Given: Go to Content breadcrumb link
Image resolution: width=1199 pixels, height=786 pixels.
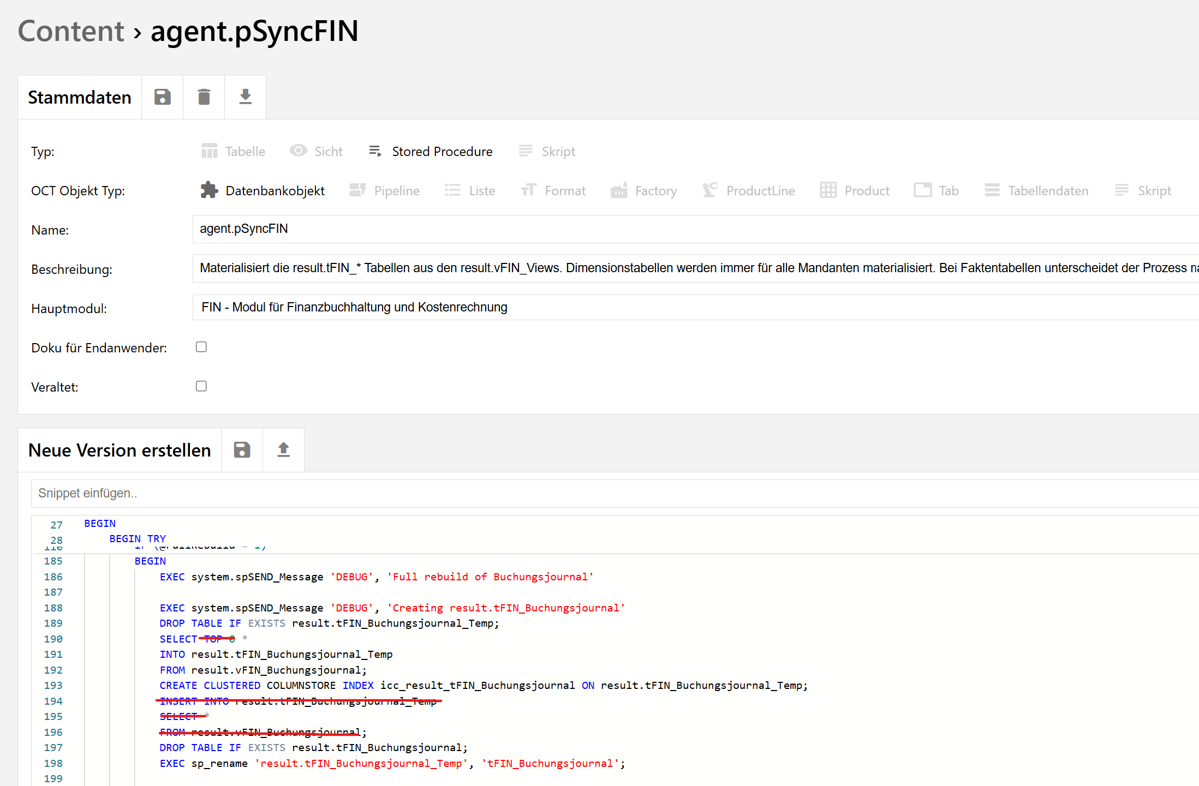Looking at the screenshot, I should 71,31.
